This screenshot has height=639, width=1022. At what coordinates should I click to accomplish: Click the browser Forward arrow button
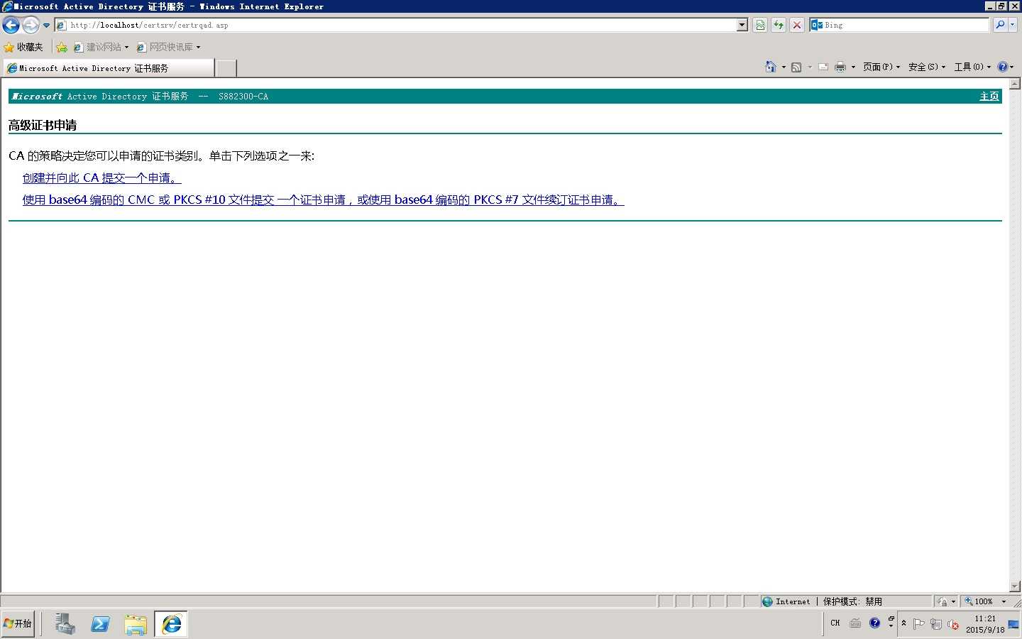click(31, 26)
